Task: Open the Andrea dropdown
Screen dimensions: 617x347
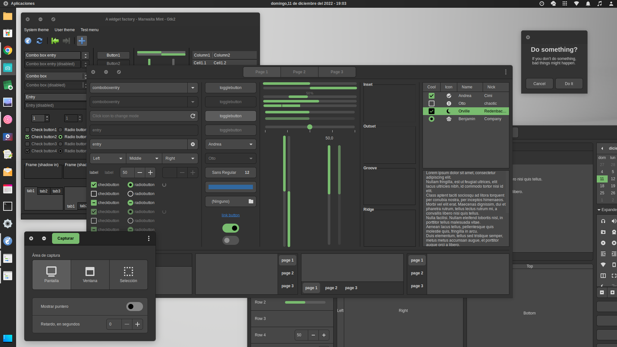Action: 230,144
